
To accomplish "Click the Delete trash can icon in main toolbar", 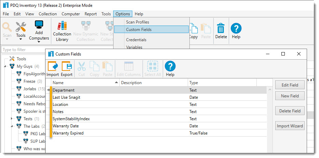I will coord(221,28).
